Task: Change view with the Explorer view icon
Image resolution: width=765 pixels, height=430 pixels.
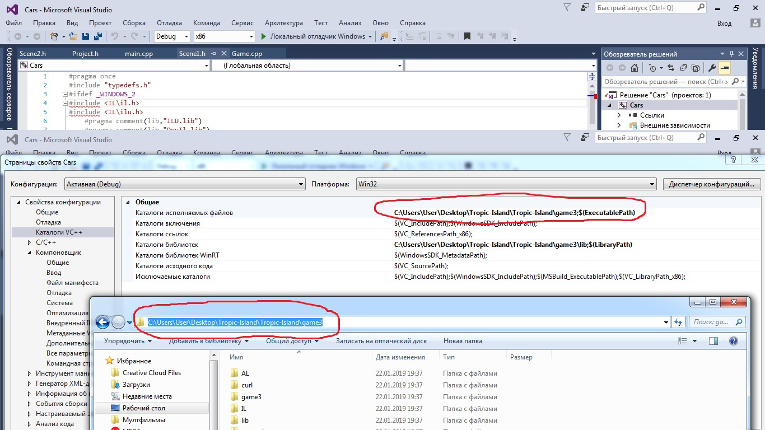Action: pos(682,341)
